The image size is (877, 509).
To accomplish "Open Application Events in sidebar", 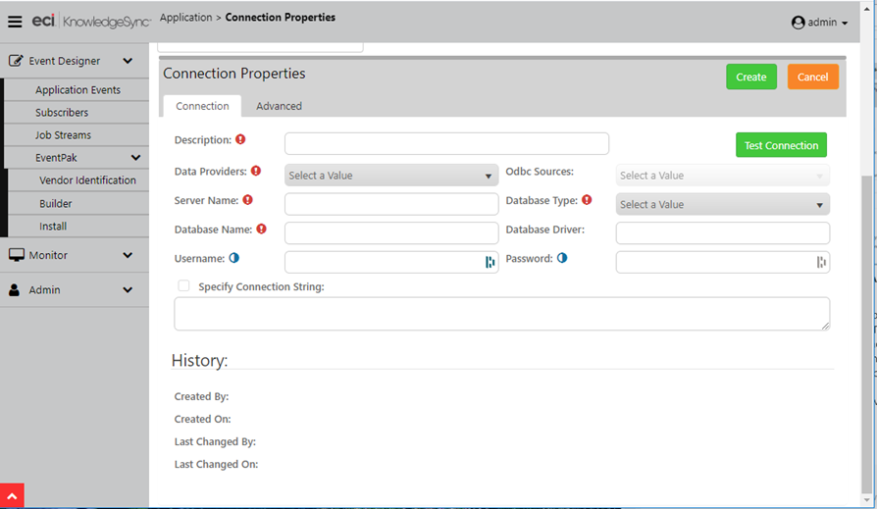I will pyautogui.click(x=77, y=89).
